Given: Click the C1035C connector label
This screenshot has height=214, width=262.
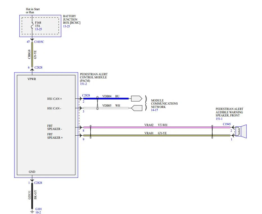Looking at the screenshot, I should click(x=39, y=42).
